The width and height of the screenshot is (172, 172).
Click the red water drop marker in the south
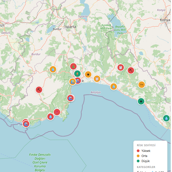tap(51, 117)
